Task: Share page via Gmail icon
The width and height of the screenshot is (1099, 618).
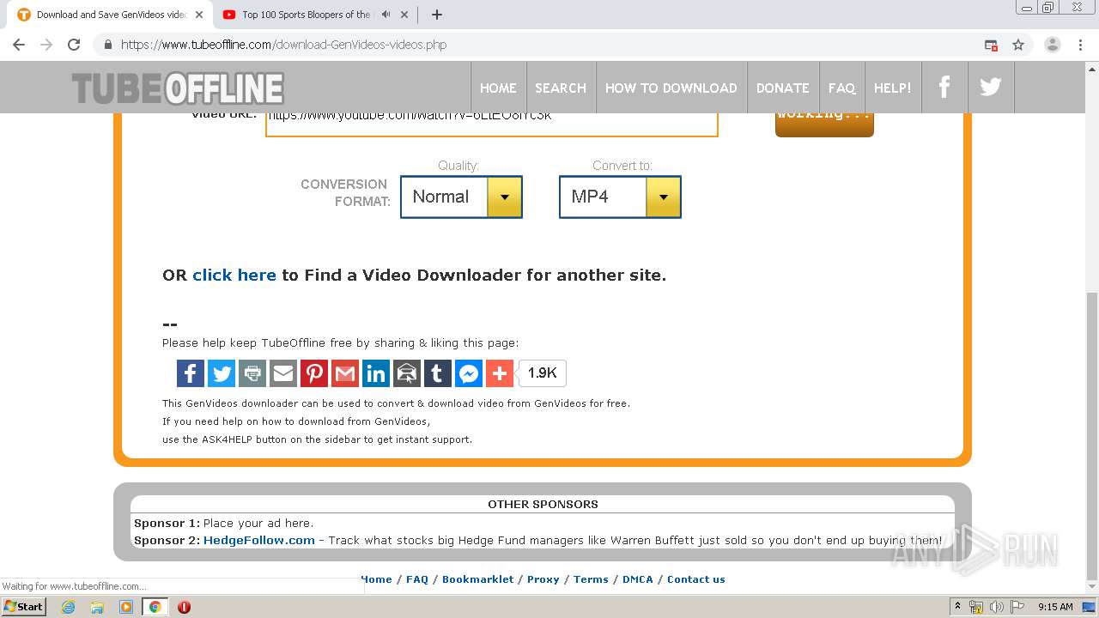Action: [x=345, y=373]
